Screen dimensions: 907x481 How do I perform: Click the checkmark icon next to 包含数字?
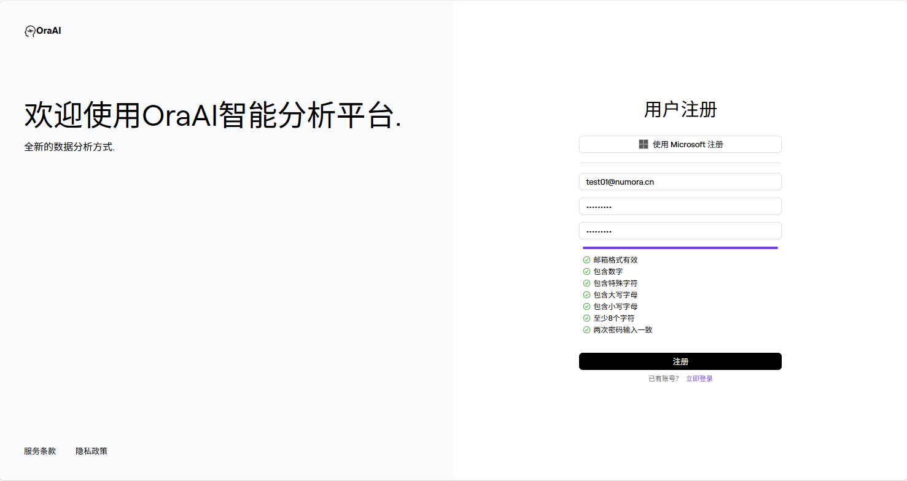[586, 271]
